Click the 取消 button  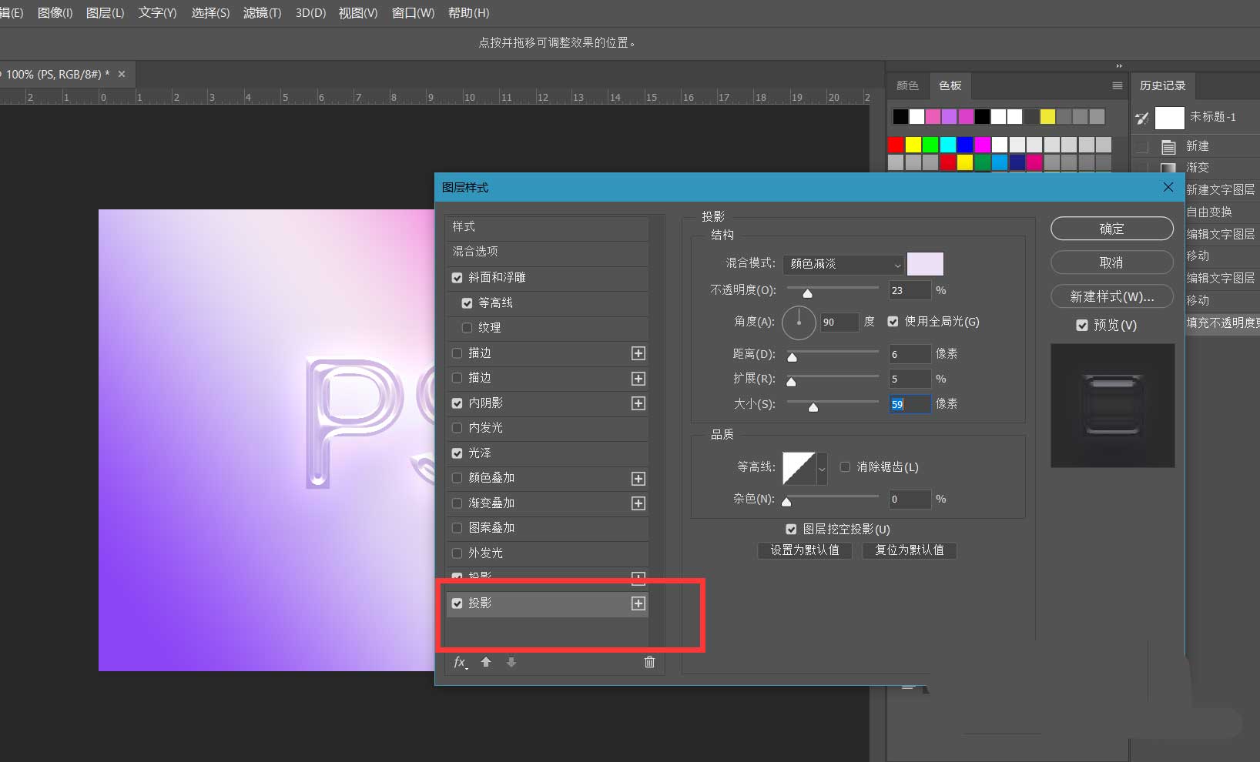[x=1112, y=262]
